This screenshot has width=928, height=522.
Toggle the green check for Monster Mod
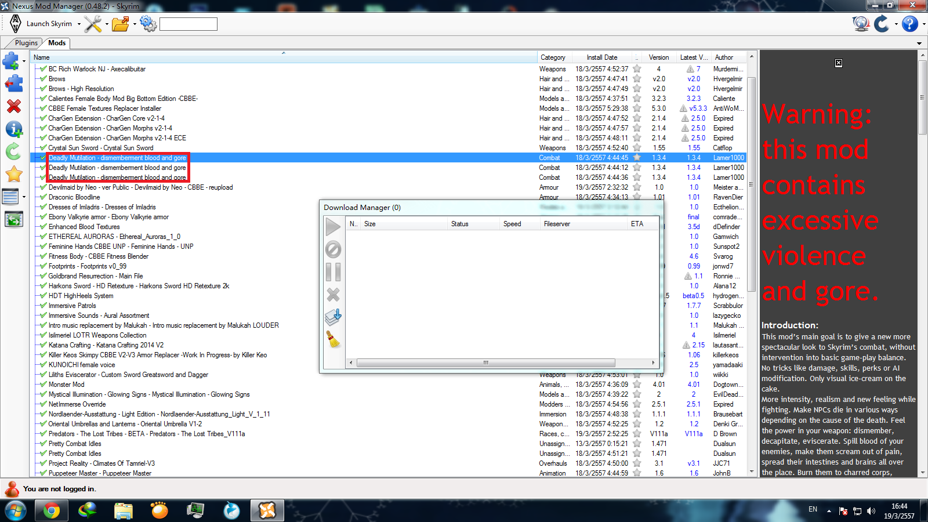click(x=42, y=385)
